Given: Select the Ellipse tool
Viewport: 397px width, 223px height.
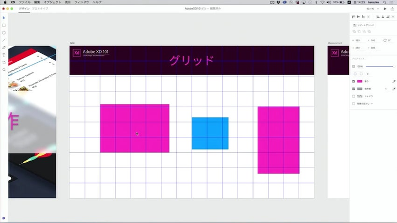Looking at the screenshot, I should [4, 33].
